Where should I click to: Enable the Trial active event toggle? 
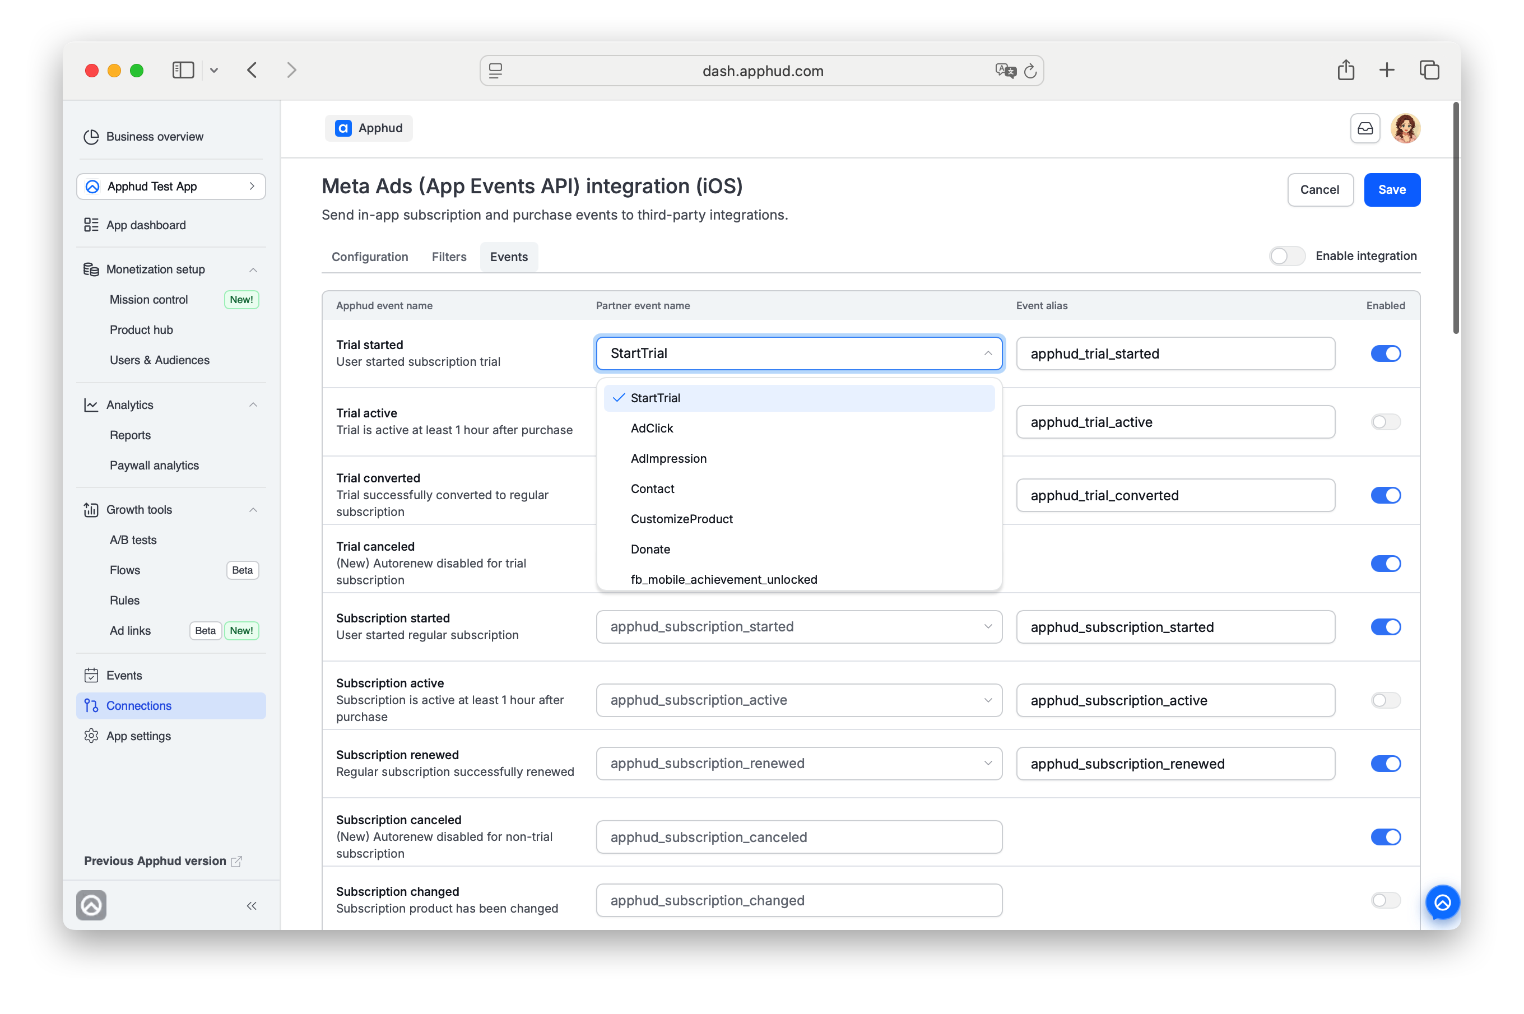(1385, 422)
